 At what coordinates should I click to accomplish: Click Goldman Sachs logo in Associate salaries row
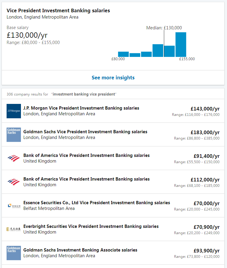[x=14, y=253]
